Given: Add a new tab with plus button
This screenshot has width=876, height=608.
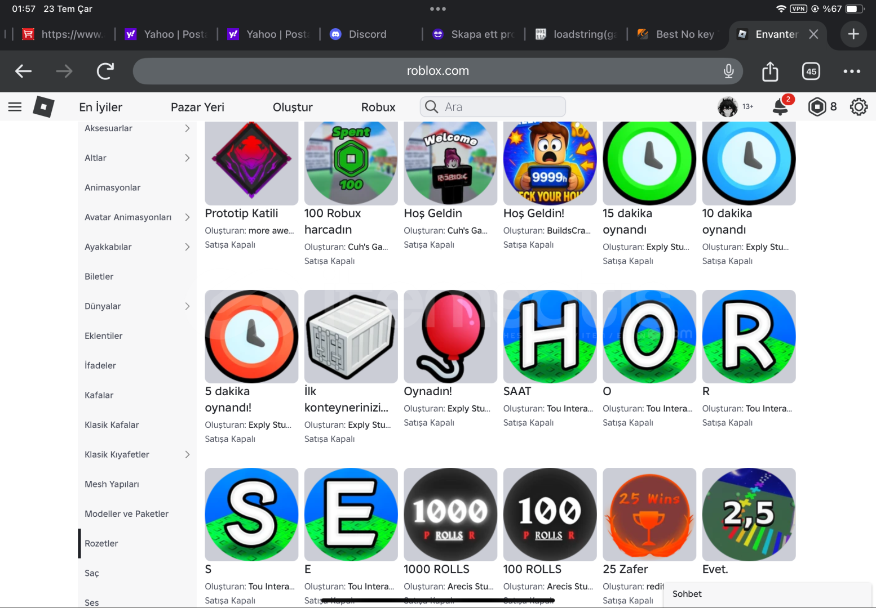Looking at the screenshot, I should [x=853, y=34].
